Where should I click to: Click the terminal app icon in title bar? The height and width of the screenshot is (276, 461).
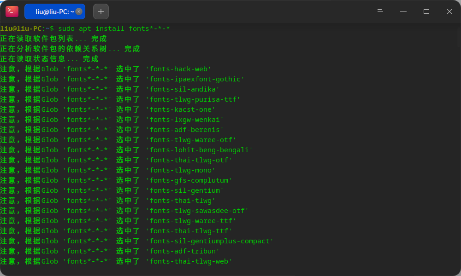tap(12, 11)
